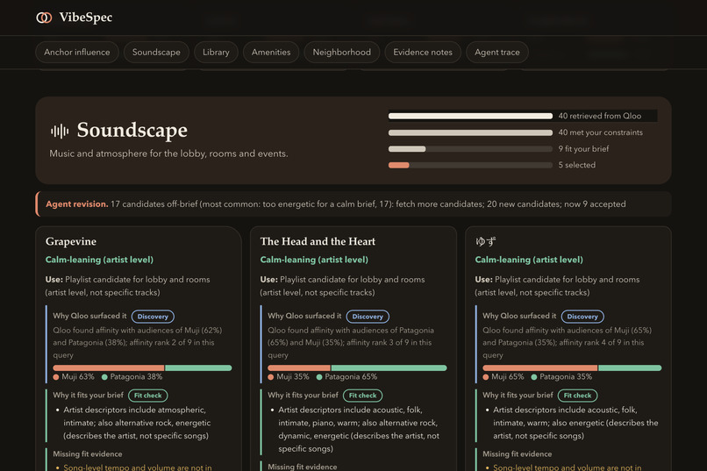
Task: Click the orange Muji 65% legend dot
Action: [486, 377]
